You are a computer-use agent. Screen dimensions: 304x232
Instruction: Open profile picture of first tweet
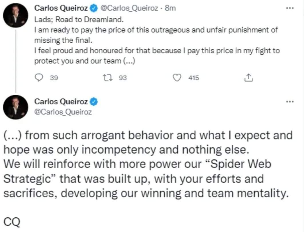point(15,15)
